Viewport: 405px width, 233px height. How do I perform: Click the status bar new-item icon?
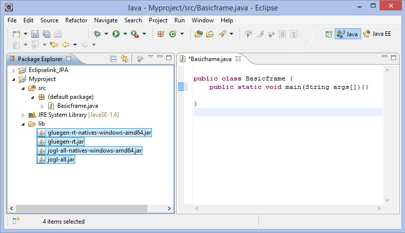(x=16, y=221)
